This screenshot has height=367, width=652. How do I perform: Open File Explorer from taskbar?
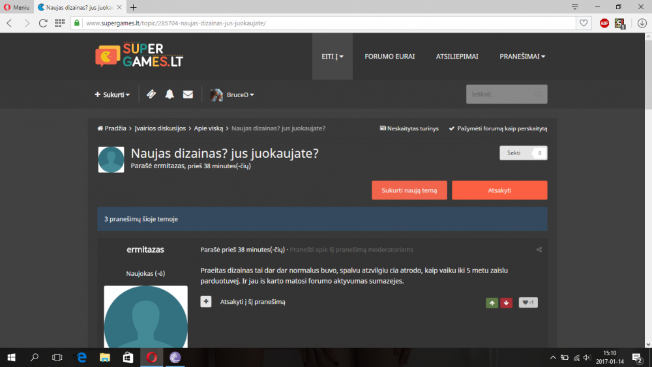coord(105,357)
